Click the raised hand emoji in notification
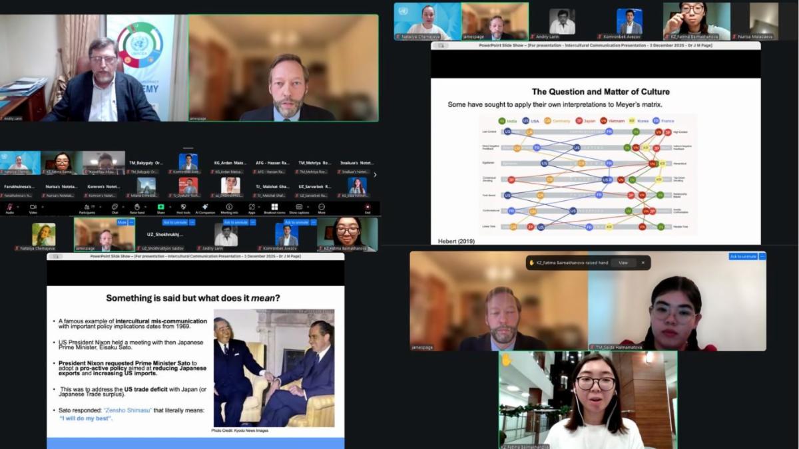The height and width of the screenshot is (449, 799). pyautogui.click(x=532, y=263)
